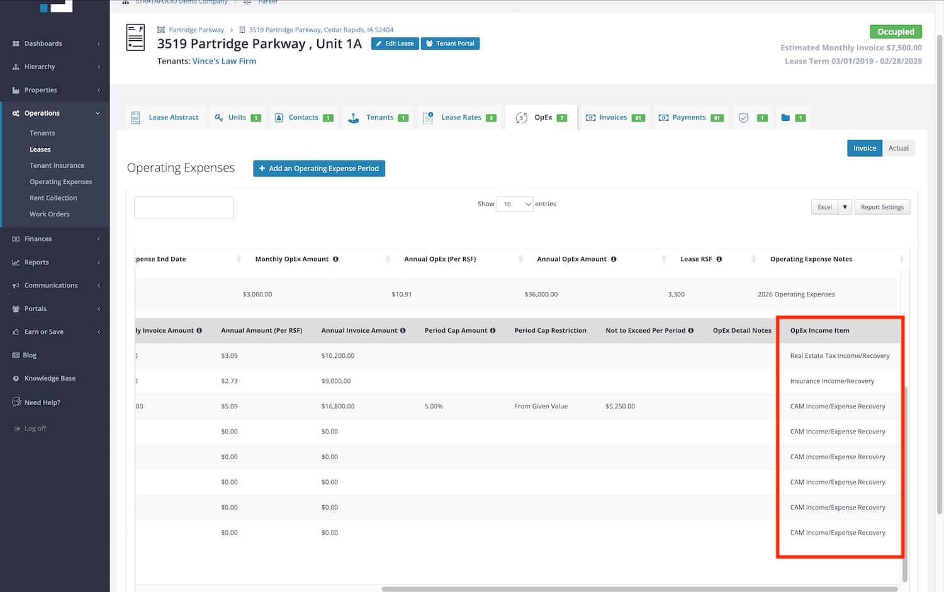Open the Excel export dropdown arrow
944x592 pixels.
(x=845, y=207)
